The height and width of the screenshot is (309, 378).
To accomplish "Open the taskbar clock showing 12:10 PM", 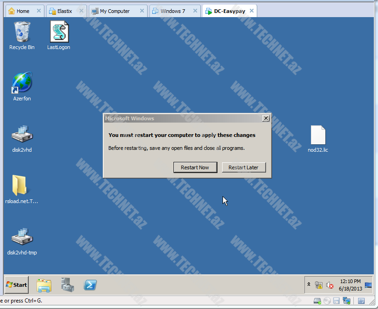I will [x=350, y=285].
